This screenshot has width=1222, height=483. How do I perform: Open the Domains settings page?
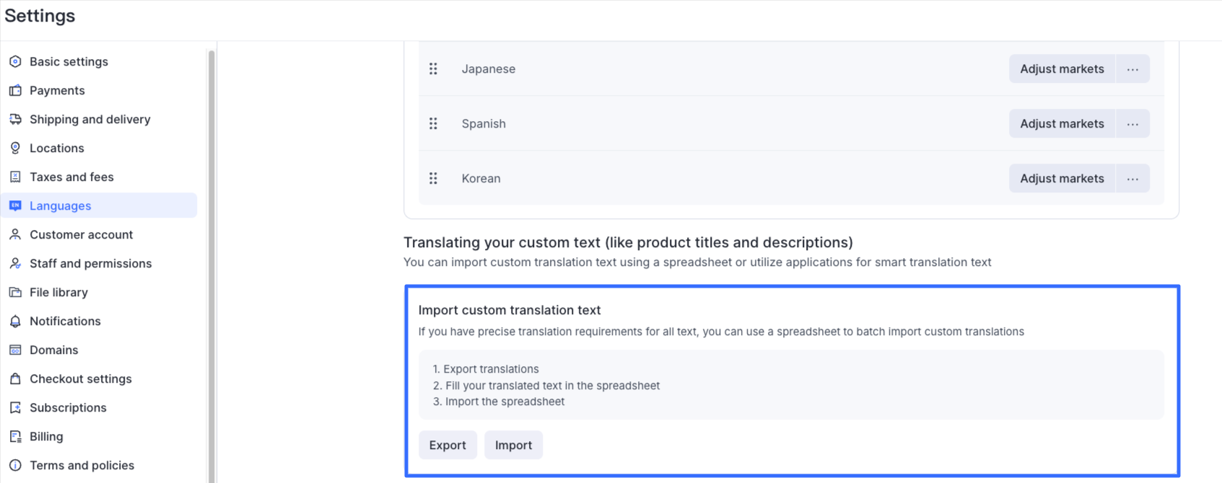(x=53, y=350)
